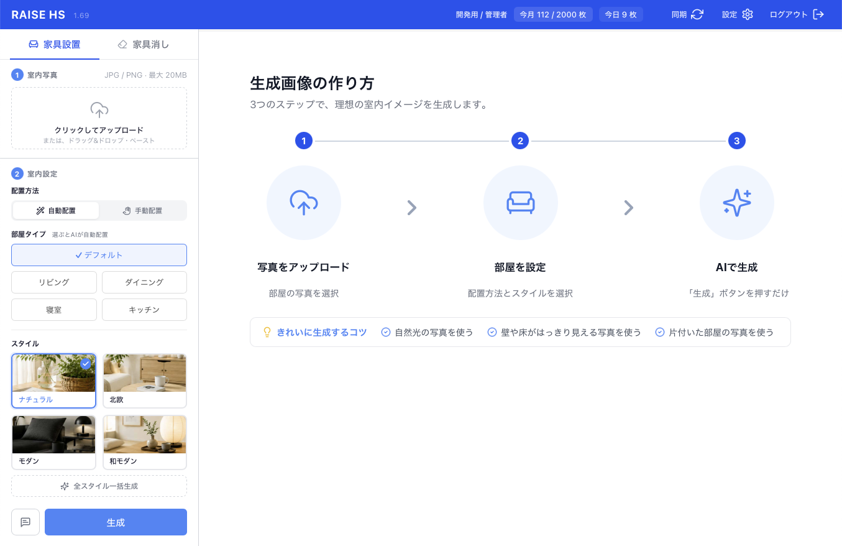The image size is (842, 546).
Task: Click the hand icon on 手動配置
Action: coord(127,211)
